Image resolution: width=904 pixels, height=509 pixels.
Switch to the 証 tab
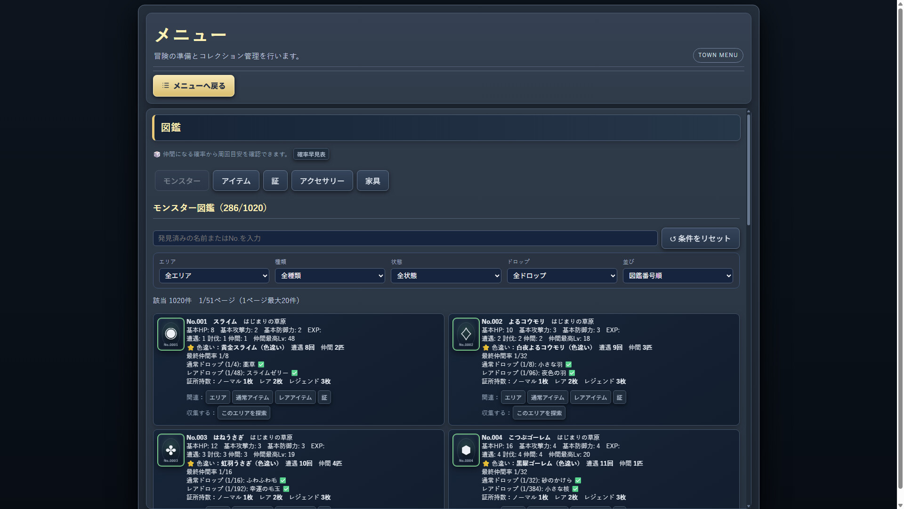(x=275, y=181)
